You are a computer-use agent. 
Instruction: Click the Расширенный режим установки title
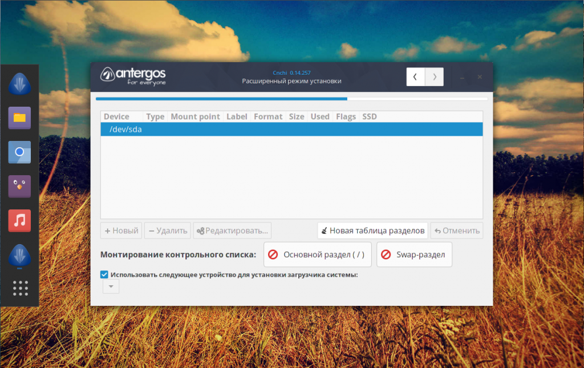(291, 81)
